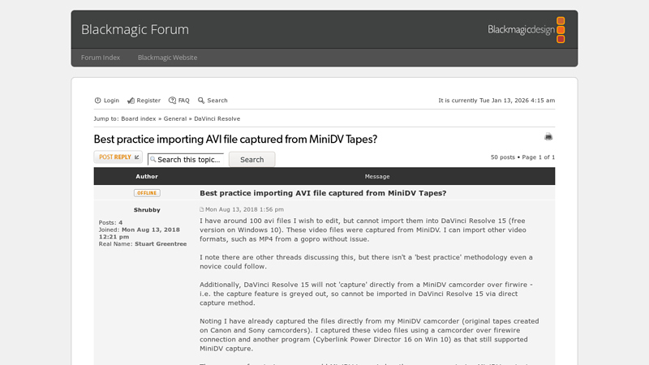Click the Login power icon
The image size is (649, 365).
(98, 101)
